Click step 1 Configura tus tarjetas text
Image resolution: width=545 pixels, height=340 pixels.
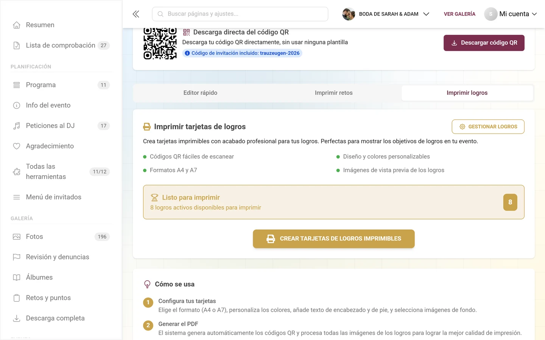click(187, 301)
